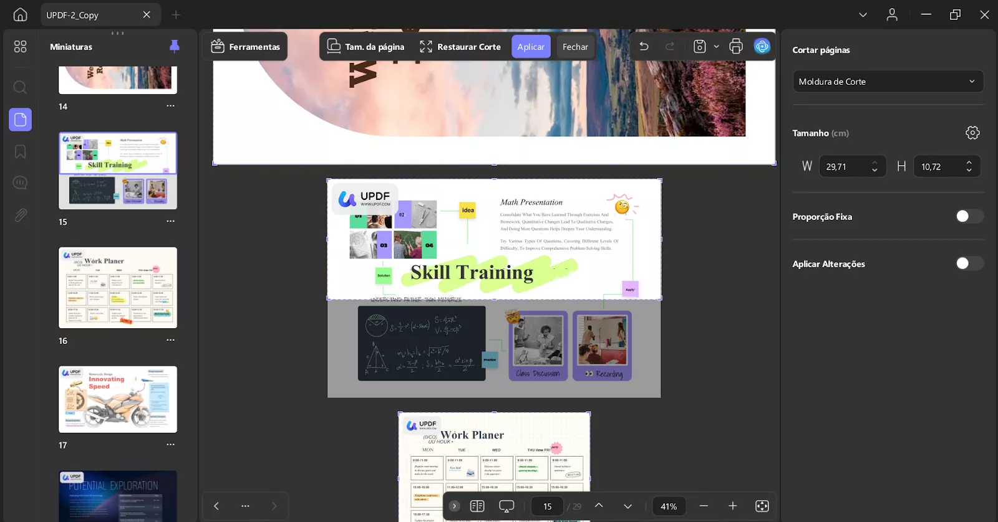Open the 41% zoom level selector
Screen dimensions: 998x522
coord(669,506)
